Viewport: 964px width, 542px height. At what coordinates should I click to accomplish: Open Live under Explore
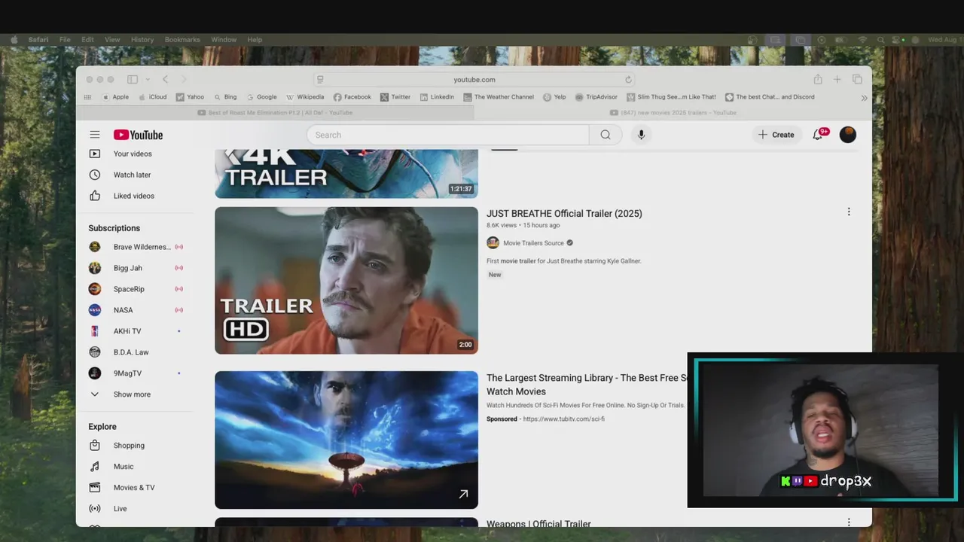point(120,509)
